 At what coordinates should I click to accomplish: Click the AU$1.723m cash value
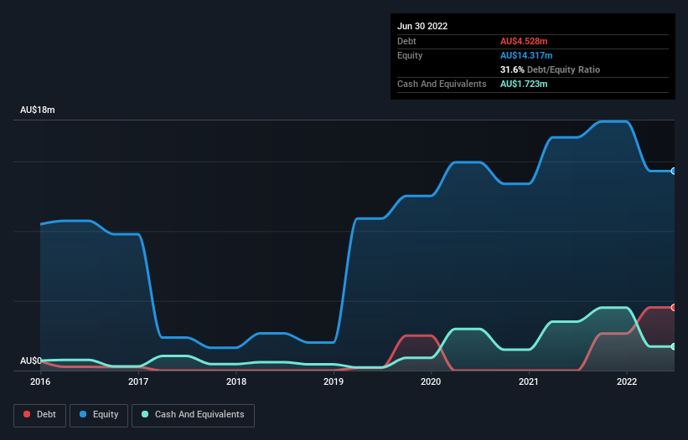coord(524,84)
